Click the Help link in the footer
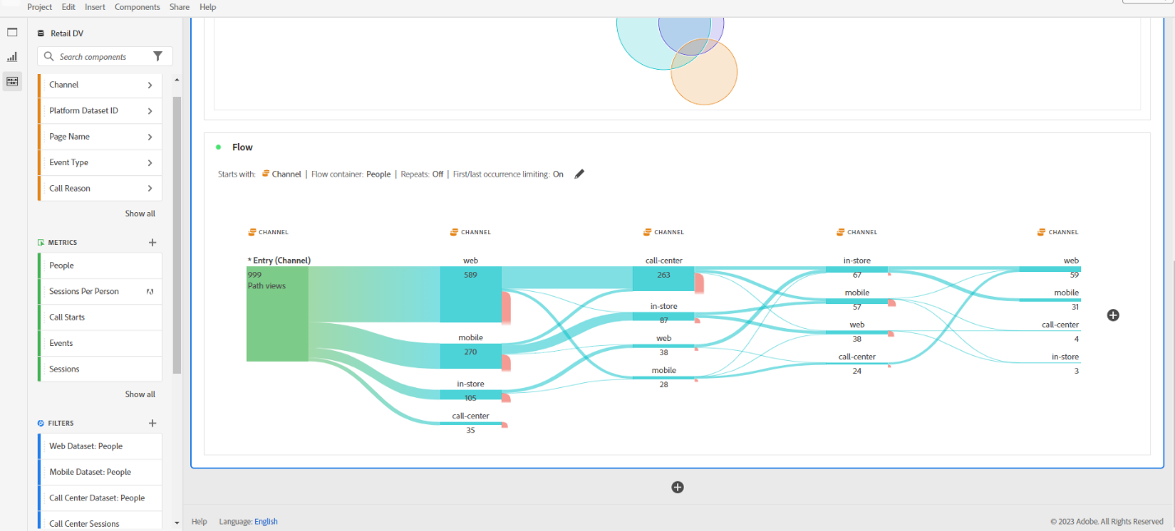This screenshot has height=531, width=1175. [199, 521]
